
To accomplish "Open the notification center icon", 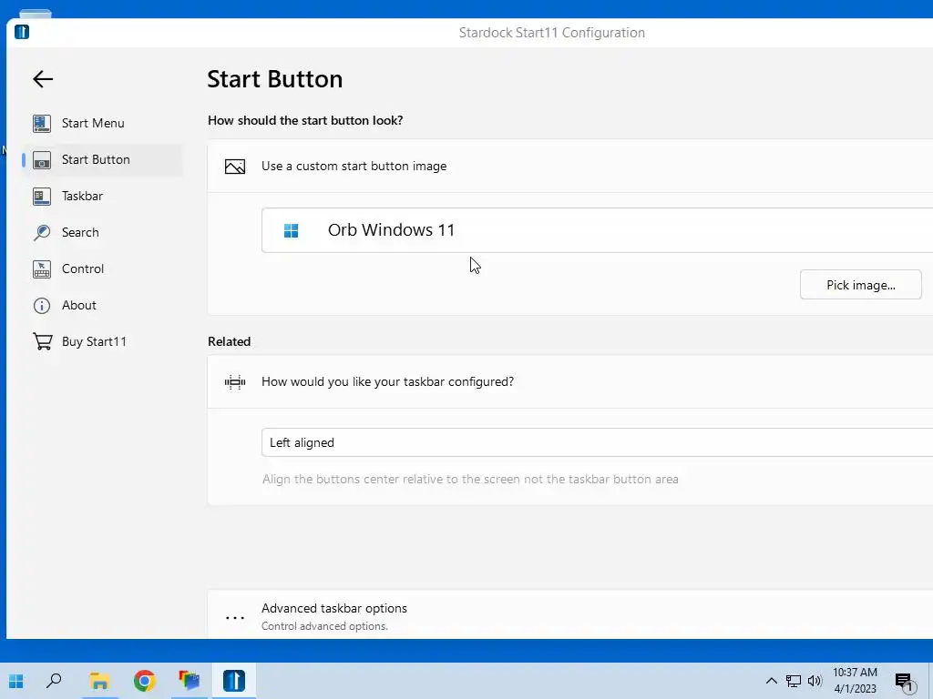I will pos(903,682).
